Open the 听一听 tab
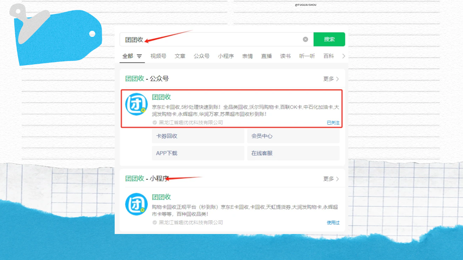This screenshot has height=260, width=463. (x=307, y=56)
